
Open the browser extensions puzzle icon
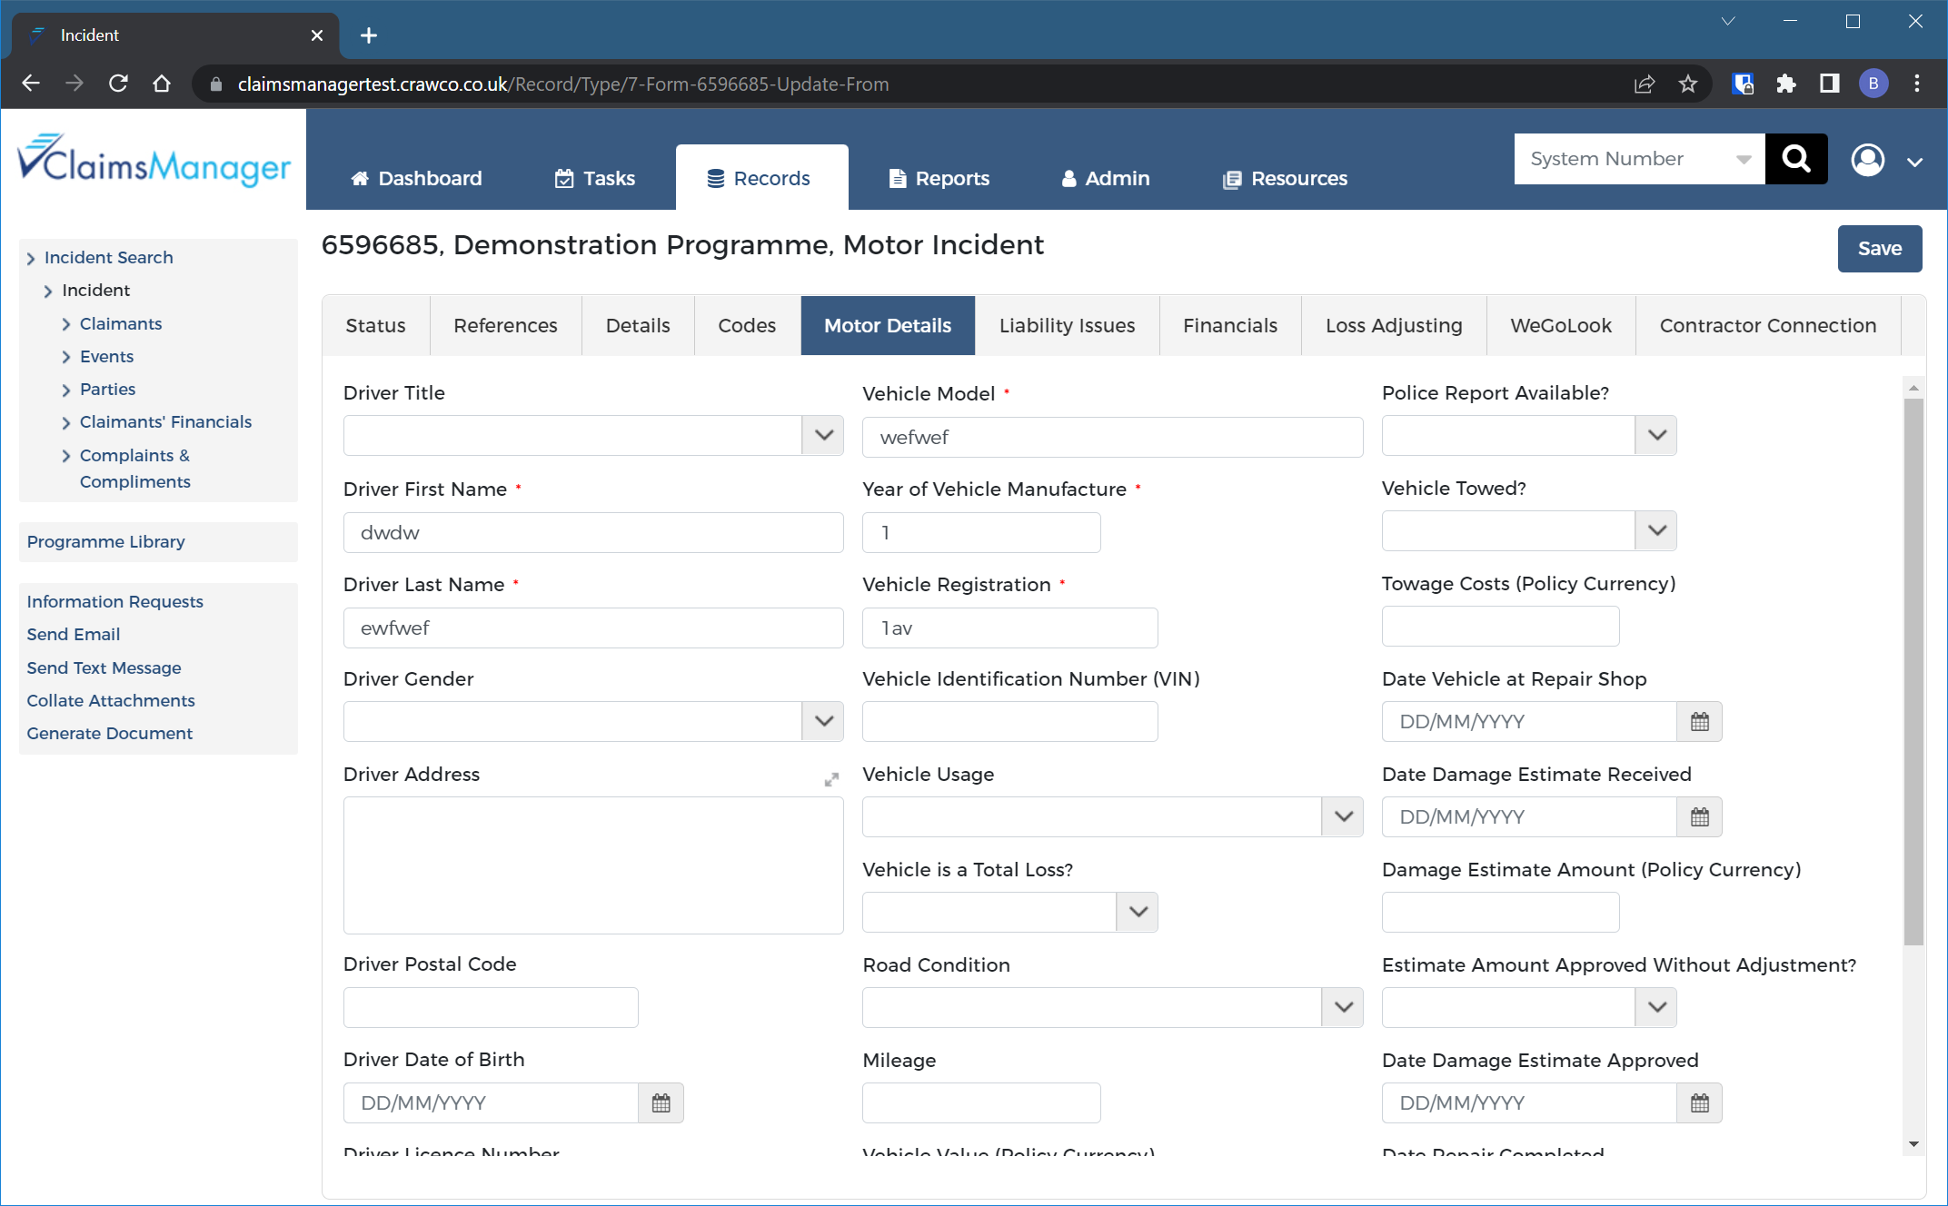(1786, 84)
